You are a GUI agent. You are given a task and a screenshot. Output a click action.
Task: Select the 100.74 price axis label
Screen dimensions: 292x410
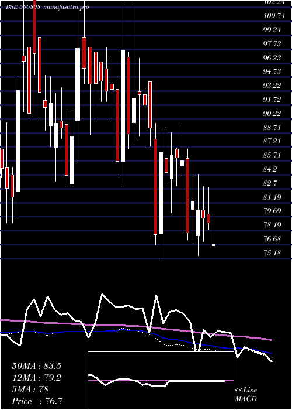point(274,16)
